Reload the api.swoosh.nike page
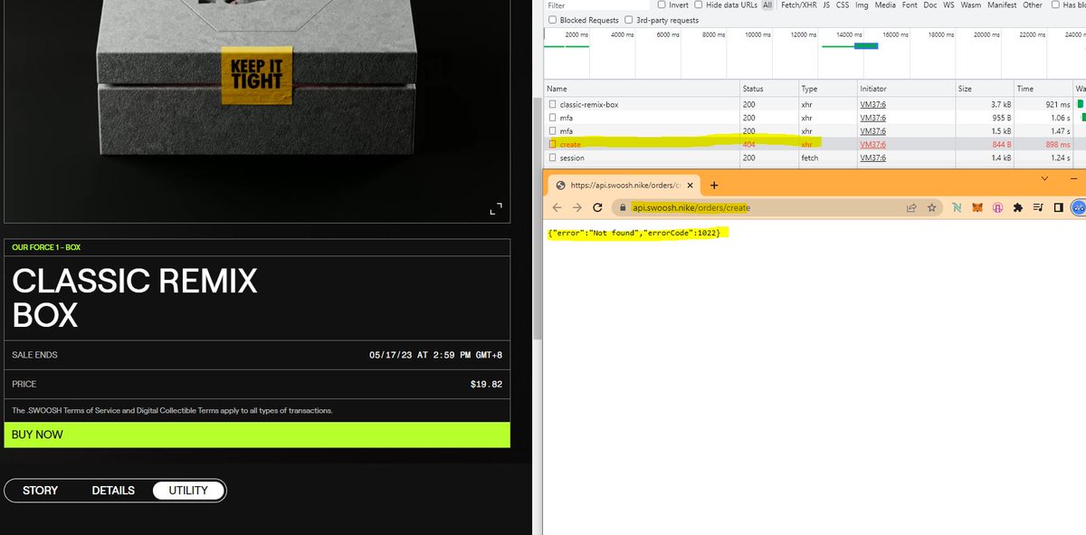This screenshot has height=535, width=1086. pyautogui.click(x=597, y=207)
